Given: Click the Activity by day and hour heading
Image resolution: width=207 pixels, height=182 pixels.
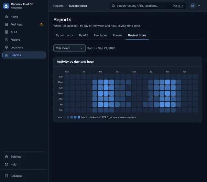Looking at the screenshot, I should (75, 62).
